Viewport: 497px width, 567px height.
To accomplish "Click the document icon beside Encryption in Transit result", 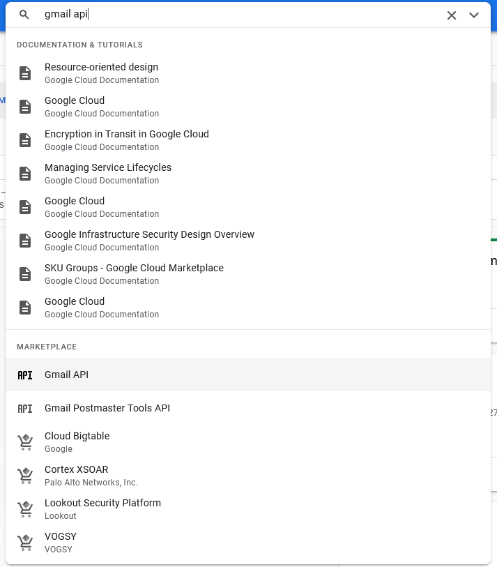I will pos(26,140).
